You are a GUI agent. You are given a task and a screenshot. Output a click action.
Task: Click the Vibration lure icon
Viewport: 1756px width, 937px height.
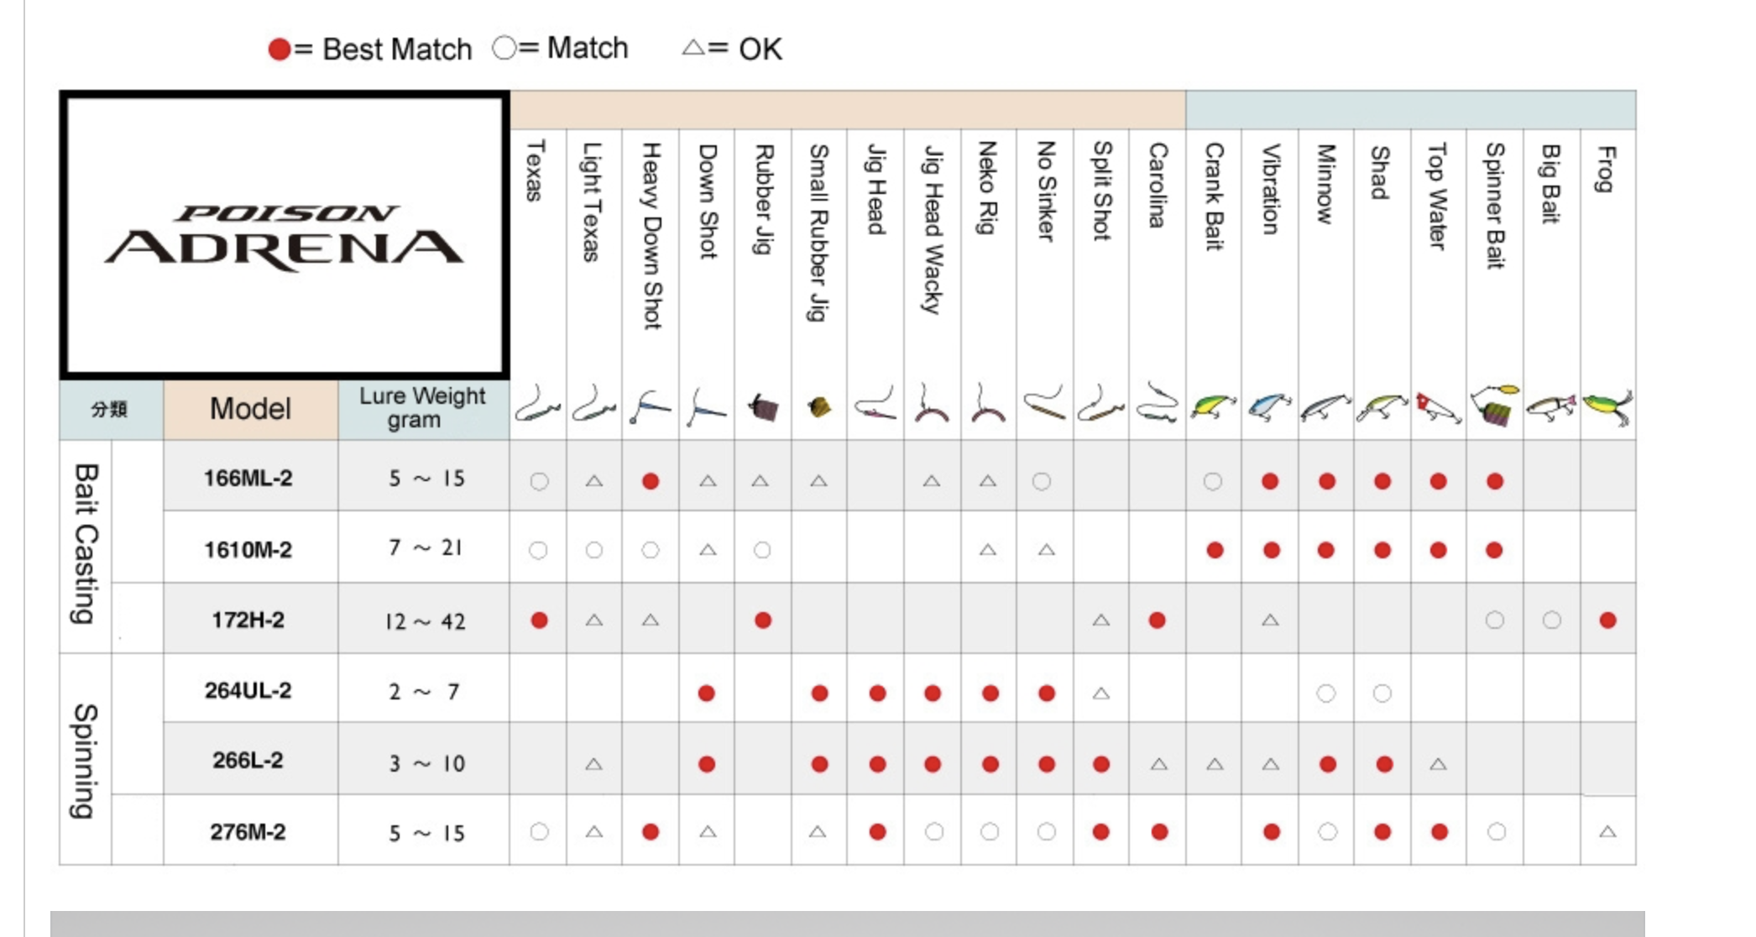[x=1269, y=407]
